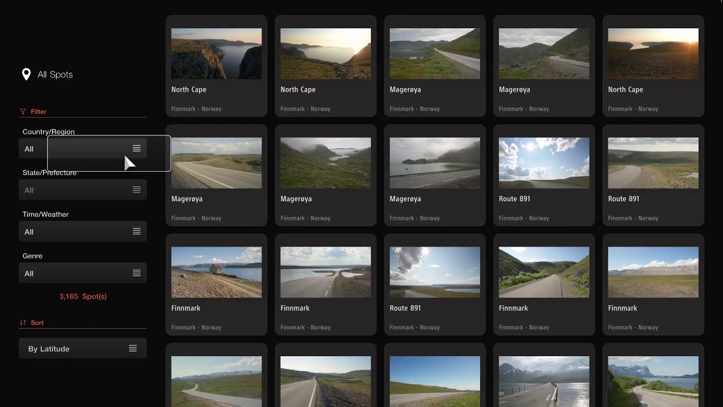Click the Sort section heading
Image resolution: width=723 pixels, height=407 pixels.
[37, 323]
